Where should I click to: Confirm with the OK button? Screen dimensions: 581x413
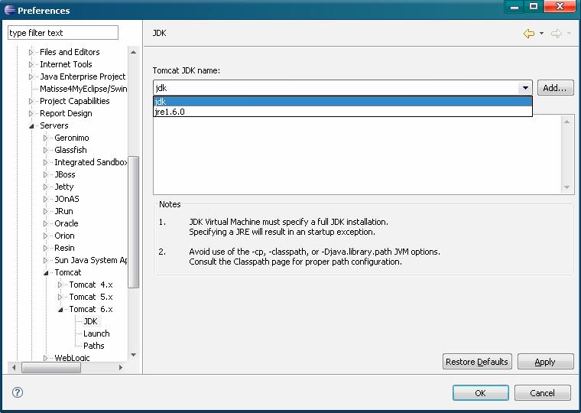481,392
